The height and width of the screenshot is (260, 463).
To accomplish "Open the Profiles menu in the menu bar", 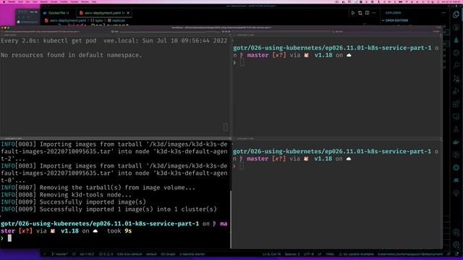I will (x=64, y=1).
